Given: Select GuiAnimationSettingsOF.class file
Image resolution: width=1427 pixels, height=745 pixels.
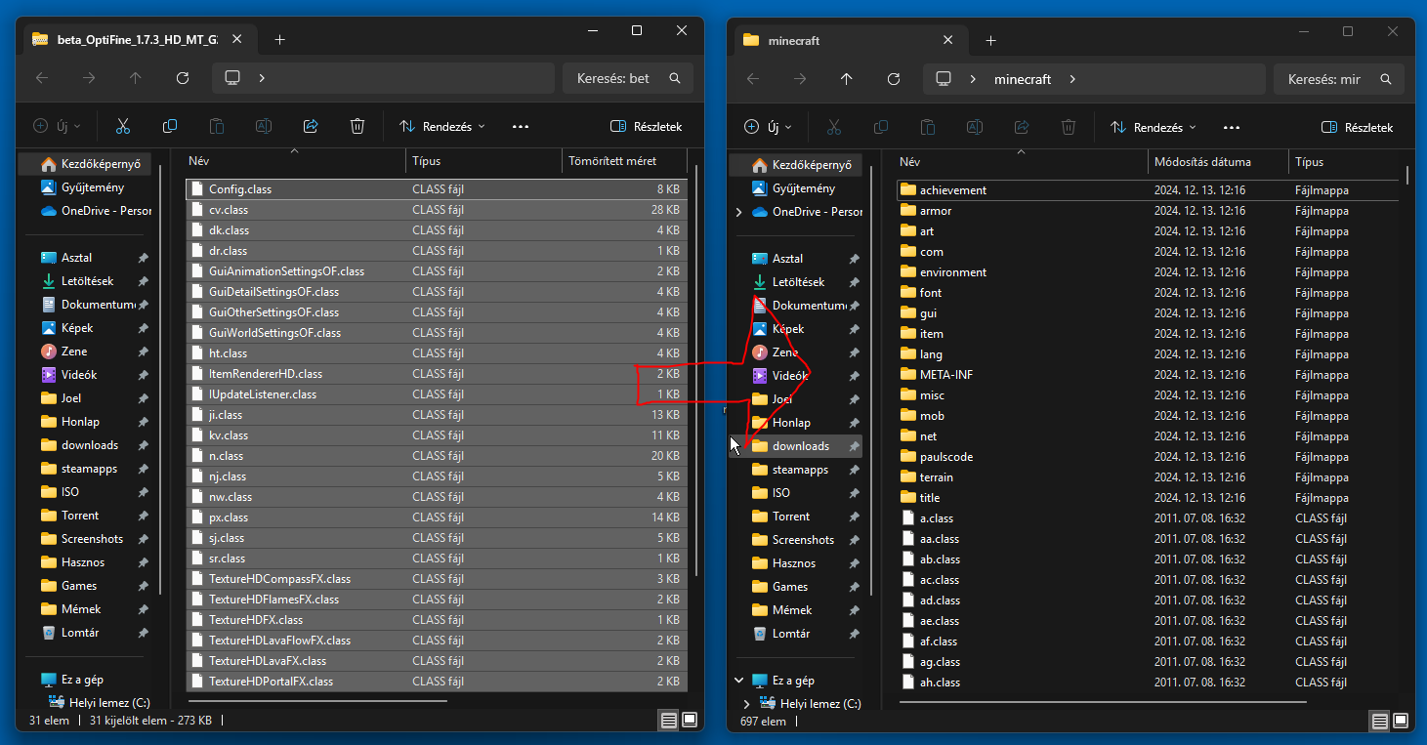Looking at the screenshot, I should click(437, 271).
